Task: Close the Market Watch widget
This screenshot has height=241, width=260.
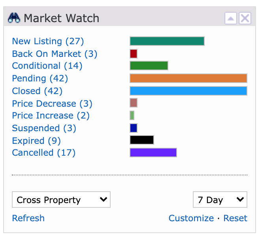Action: pos(245,18)
